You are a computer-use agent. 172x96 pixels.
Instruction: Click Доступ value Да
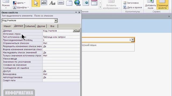click(61, 71)
